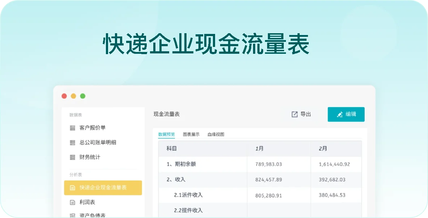428x218 pixels.
Task: Click the cell showing 380,484.53
Action: (332, 195)
